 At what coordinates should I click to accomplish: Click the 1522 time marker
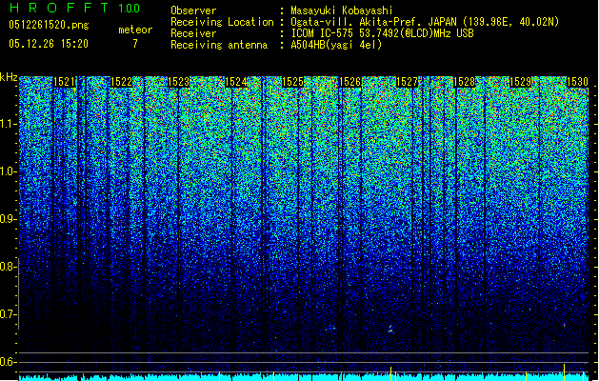(x=121, y=82)
